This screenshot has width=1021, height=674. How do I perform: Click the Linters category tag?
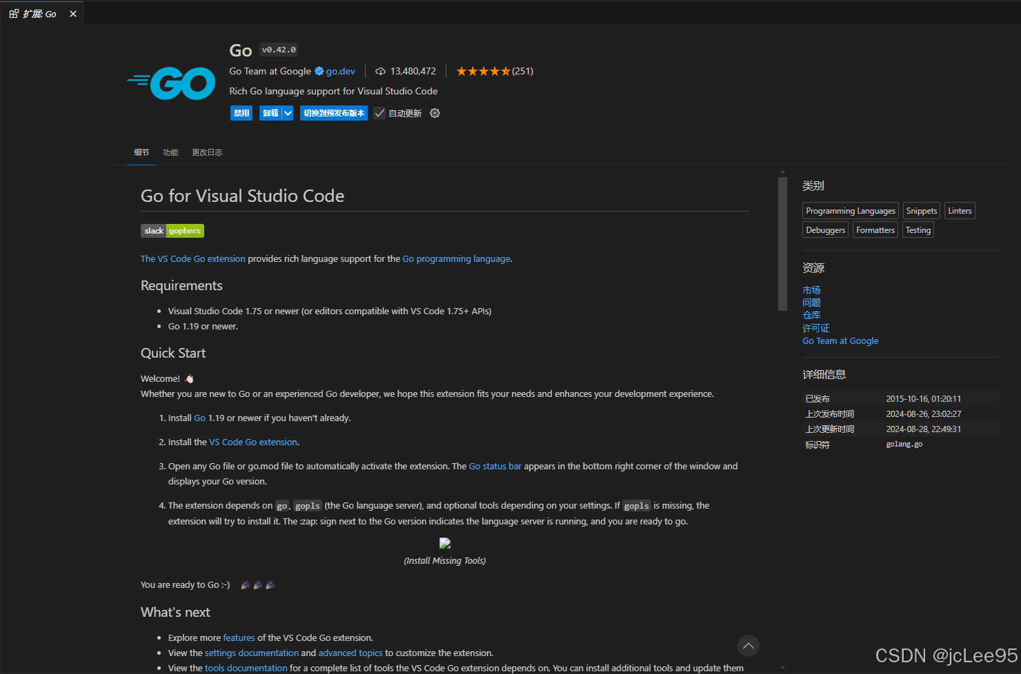tap(960, 211)
